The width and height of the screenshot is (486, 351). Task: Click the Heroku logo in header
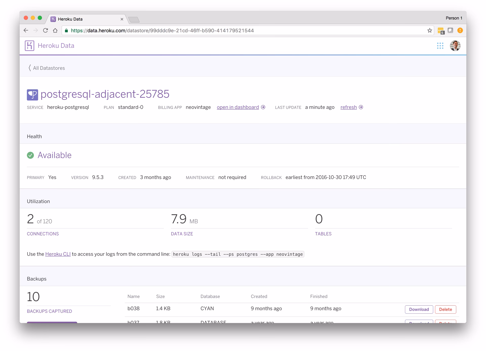[x=29, y=46]
